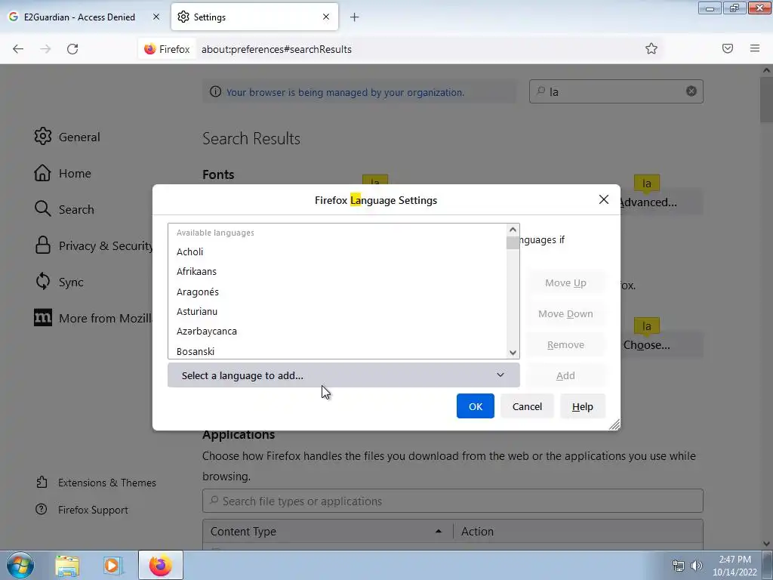
Task: Open Extensions & Themes link
Action: (96, 483)
